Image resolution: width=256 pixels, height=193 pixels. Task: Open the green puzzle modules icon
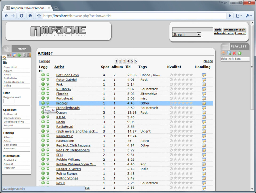pyautogui.click(x=19, y=55)
